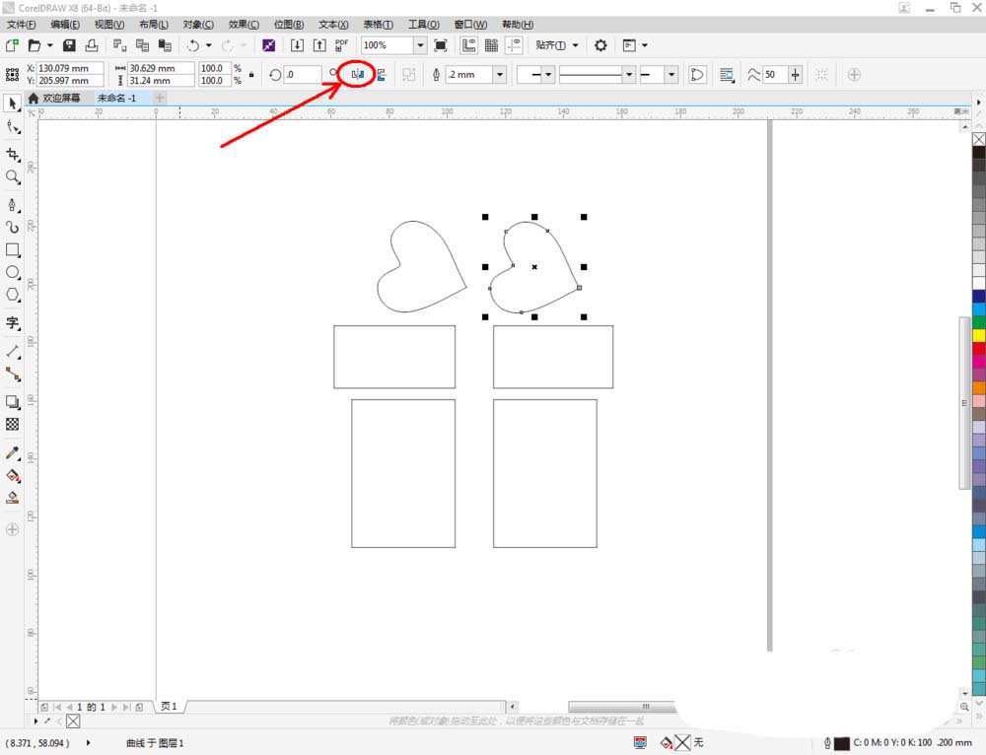Select the Pick tool in toolbox
Viewport: 986px width, 755px height.
point(12,103)
